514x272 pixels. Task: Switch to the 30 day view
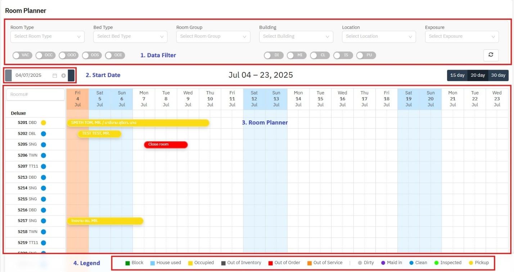click(x=498, y=75)
